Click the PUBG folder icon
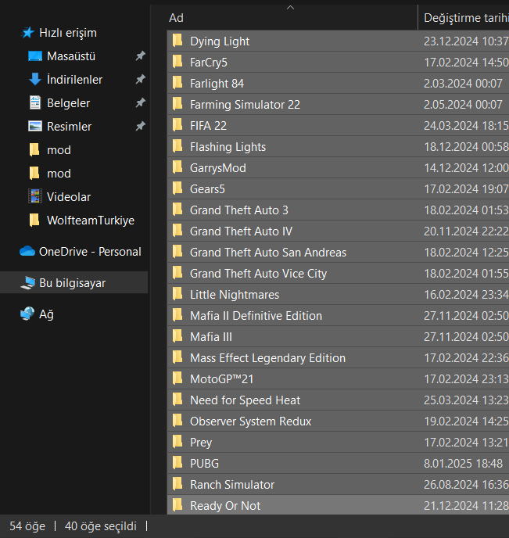The height and width of the screenshot is (538, 509). point(177,463)
